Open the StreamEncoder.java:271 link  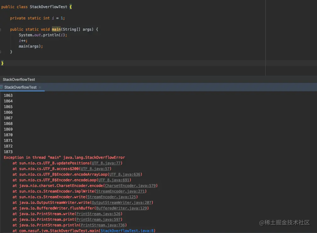(x=120, y=191)
